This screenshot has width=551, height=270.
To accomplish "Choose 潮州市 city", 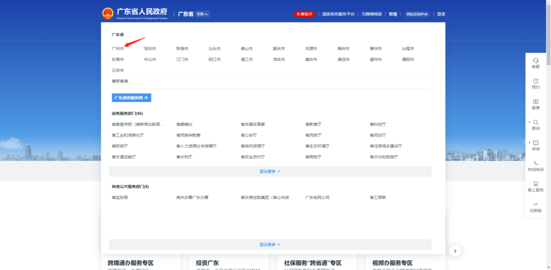I will pos(375,59).
